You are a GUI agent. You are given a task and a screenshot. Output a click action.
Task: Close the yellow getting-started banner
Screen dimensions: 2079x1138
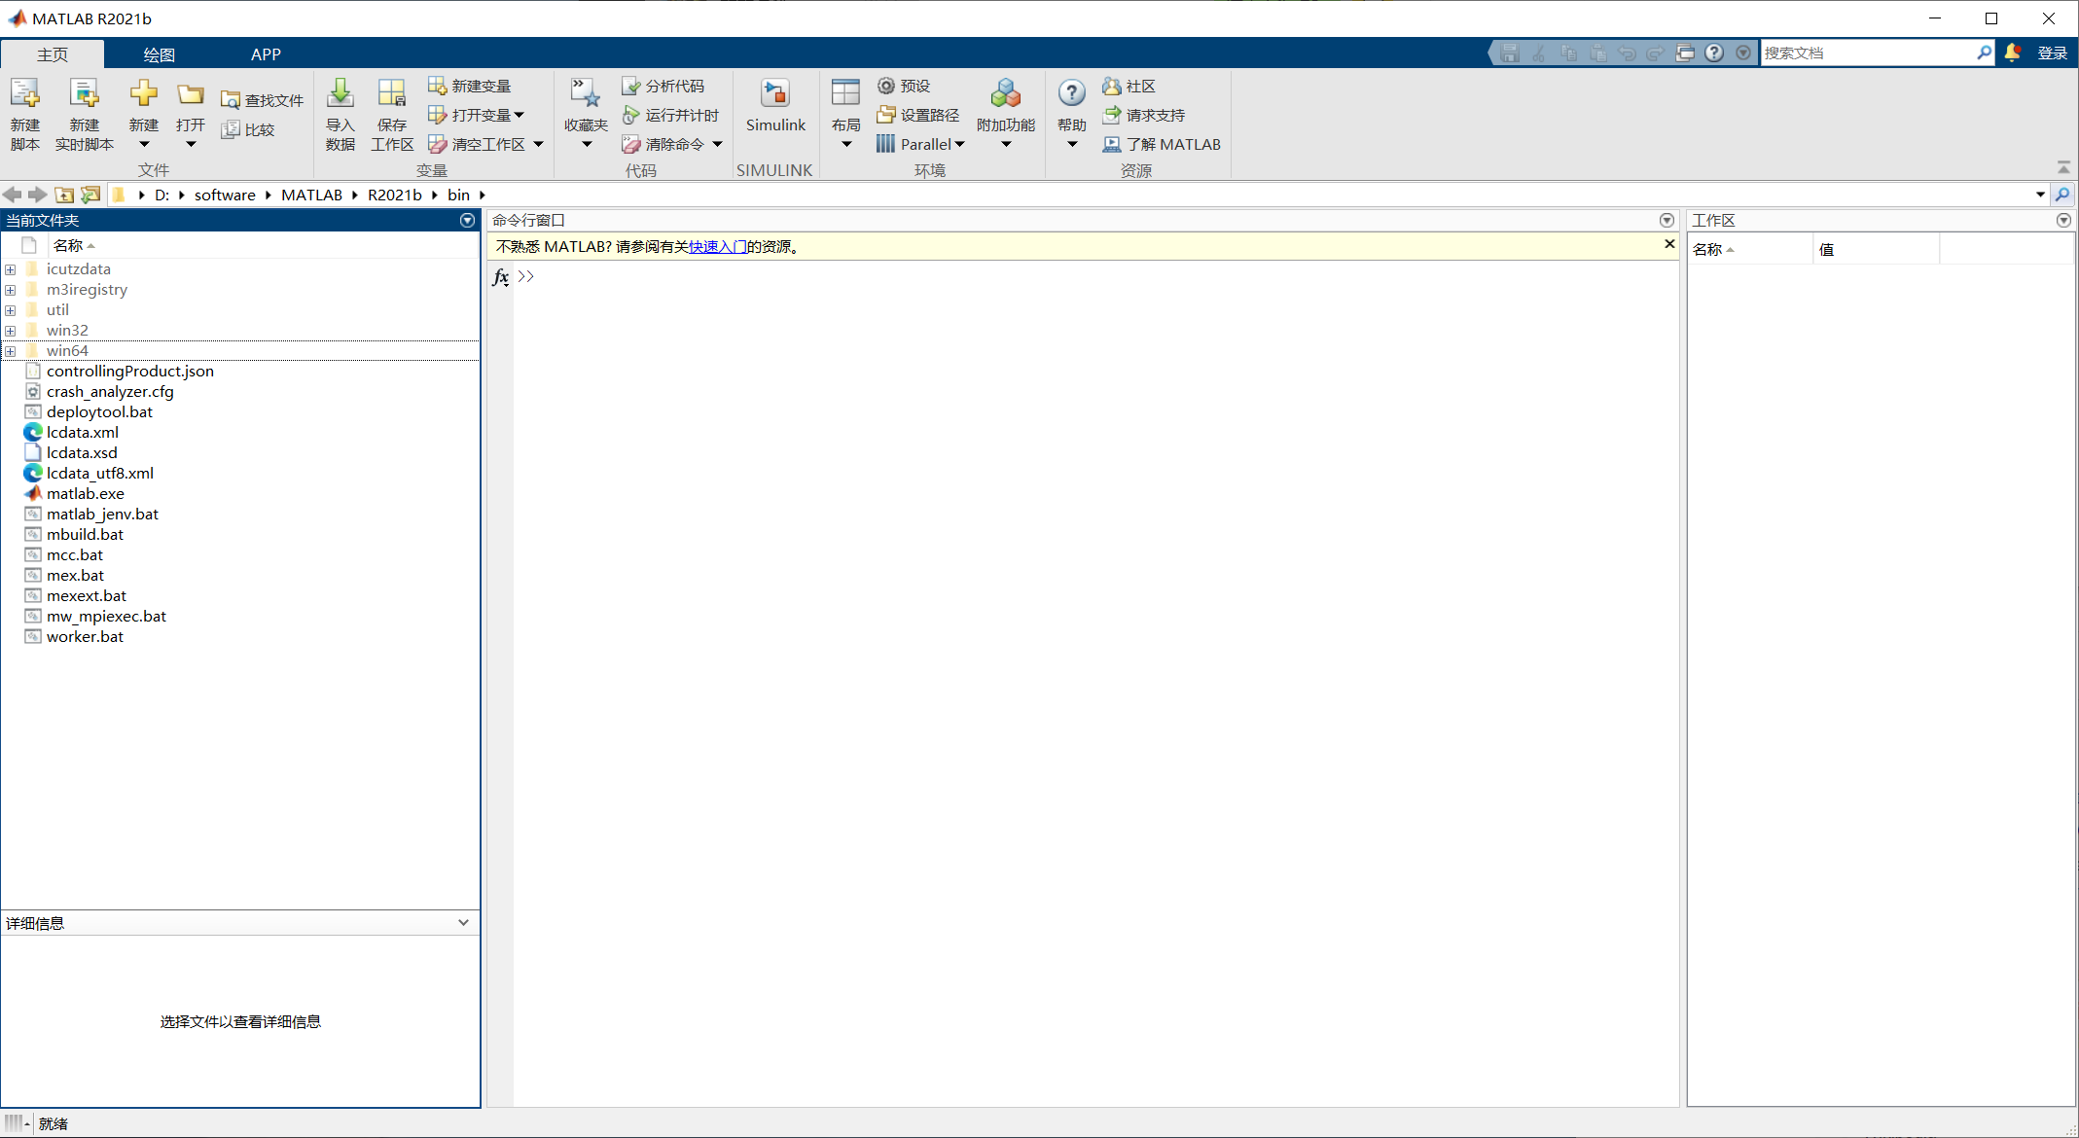coord(1669,244)
